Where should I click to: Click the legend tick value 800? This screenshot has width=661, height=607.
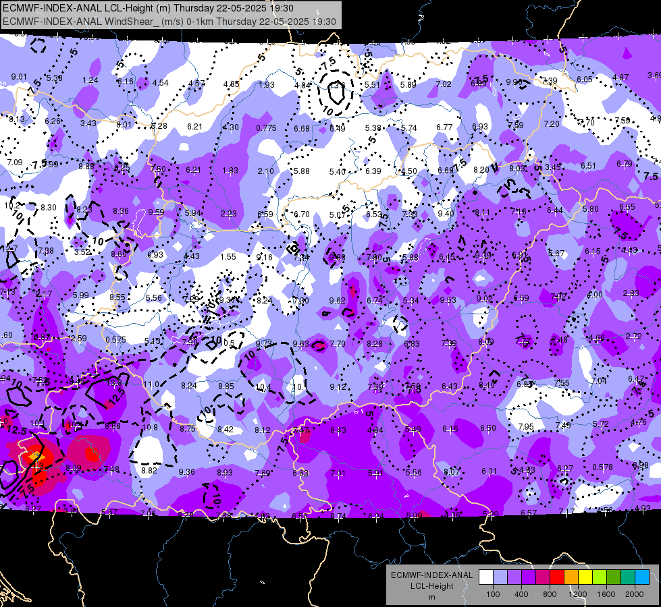pos(550,594)
